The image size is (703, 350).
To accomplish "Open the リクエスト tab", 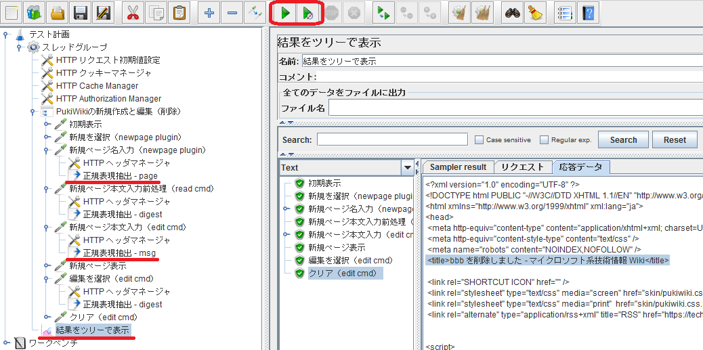I will point(522,167).
